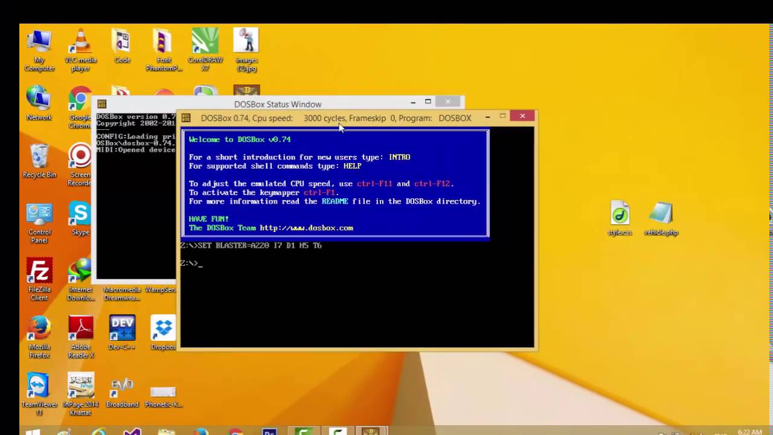This screenshot has height=435, width=773.
Task: Select Internet Download Manager shortcut
Action: tap(80, 280)
